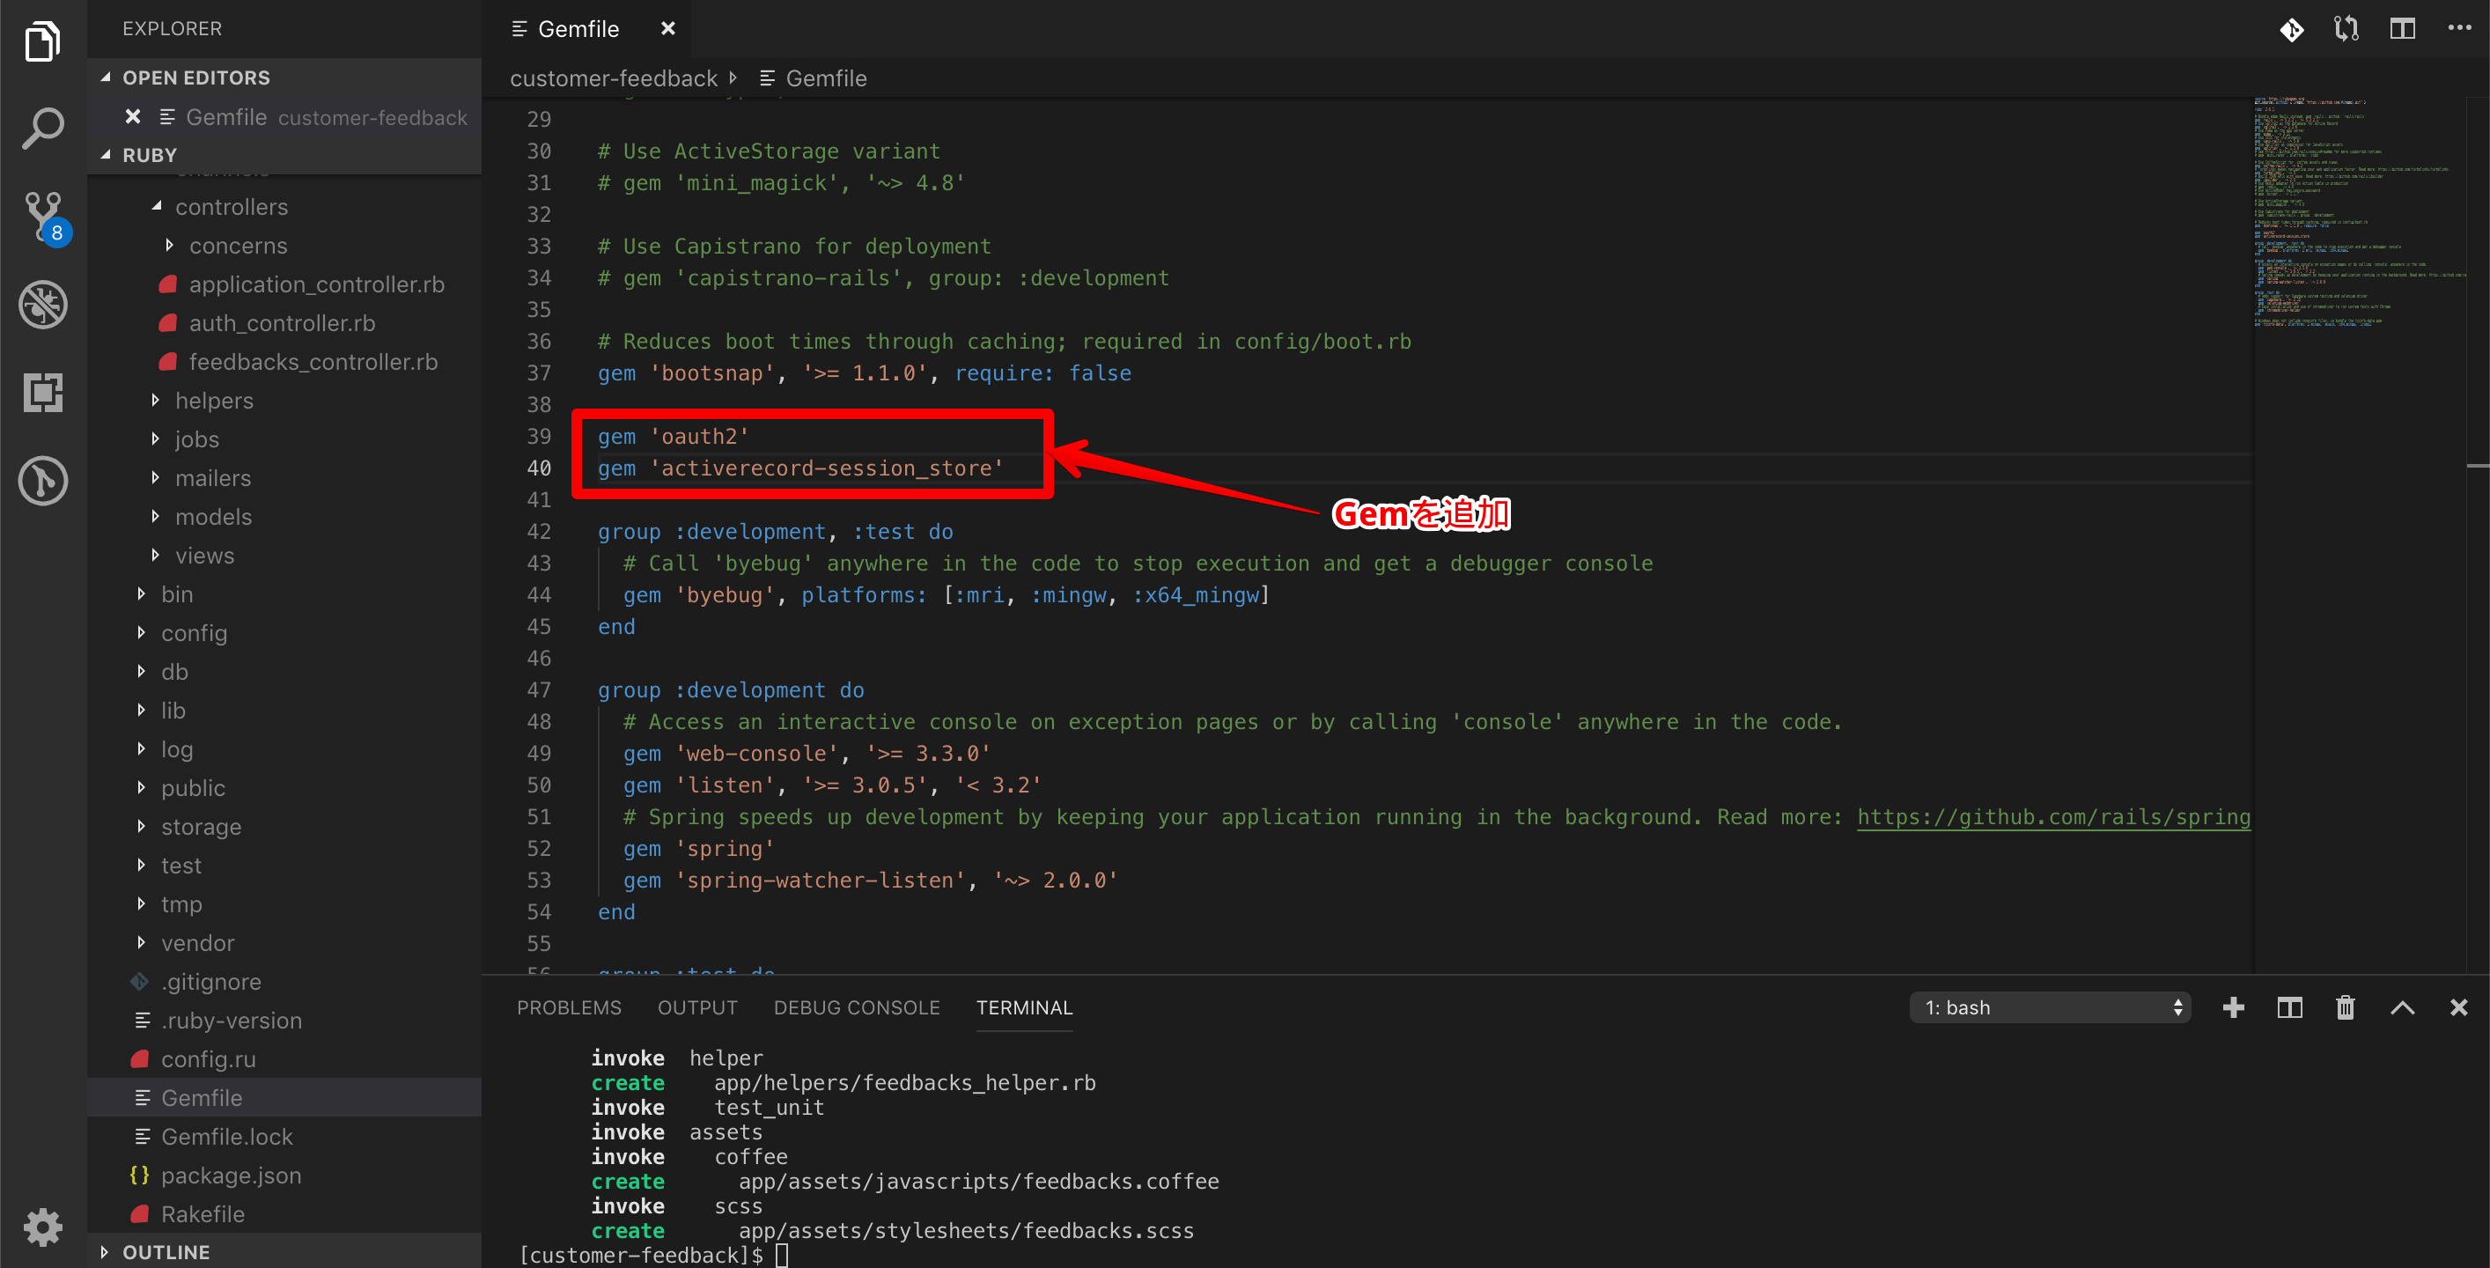This screenshot has width=2490, height=1268.
Task: Create a new terminal with plus icon
Action: [2233, 1008]
